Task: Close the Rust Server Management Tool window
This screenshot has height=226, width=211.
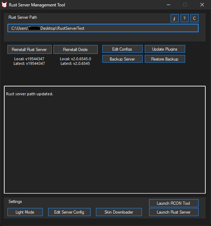Action: click(x=202, y=5)
